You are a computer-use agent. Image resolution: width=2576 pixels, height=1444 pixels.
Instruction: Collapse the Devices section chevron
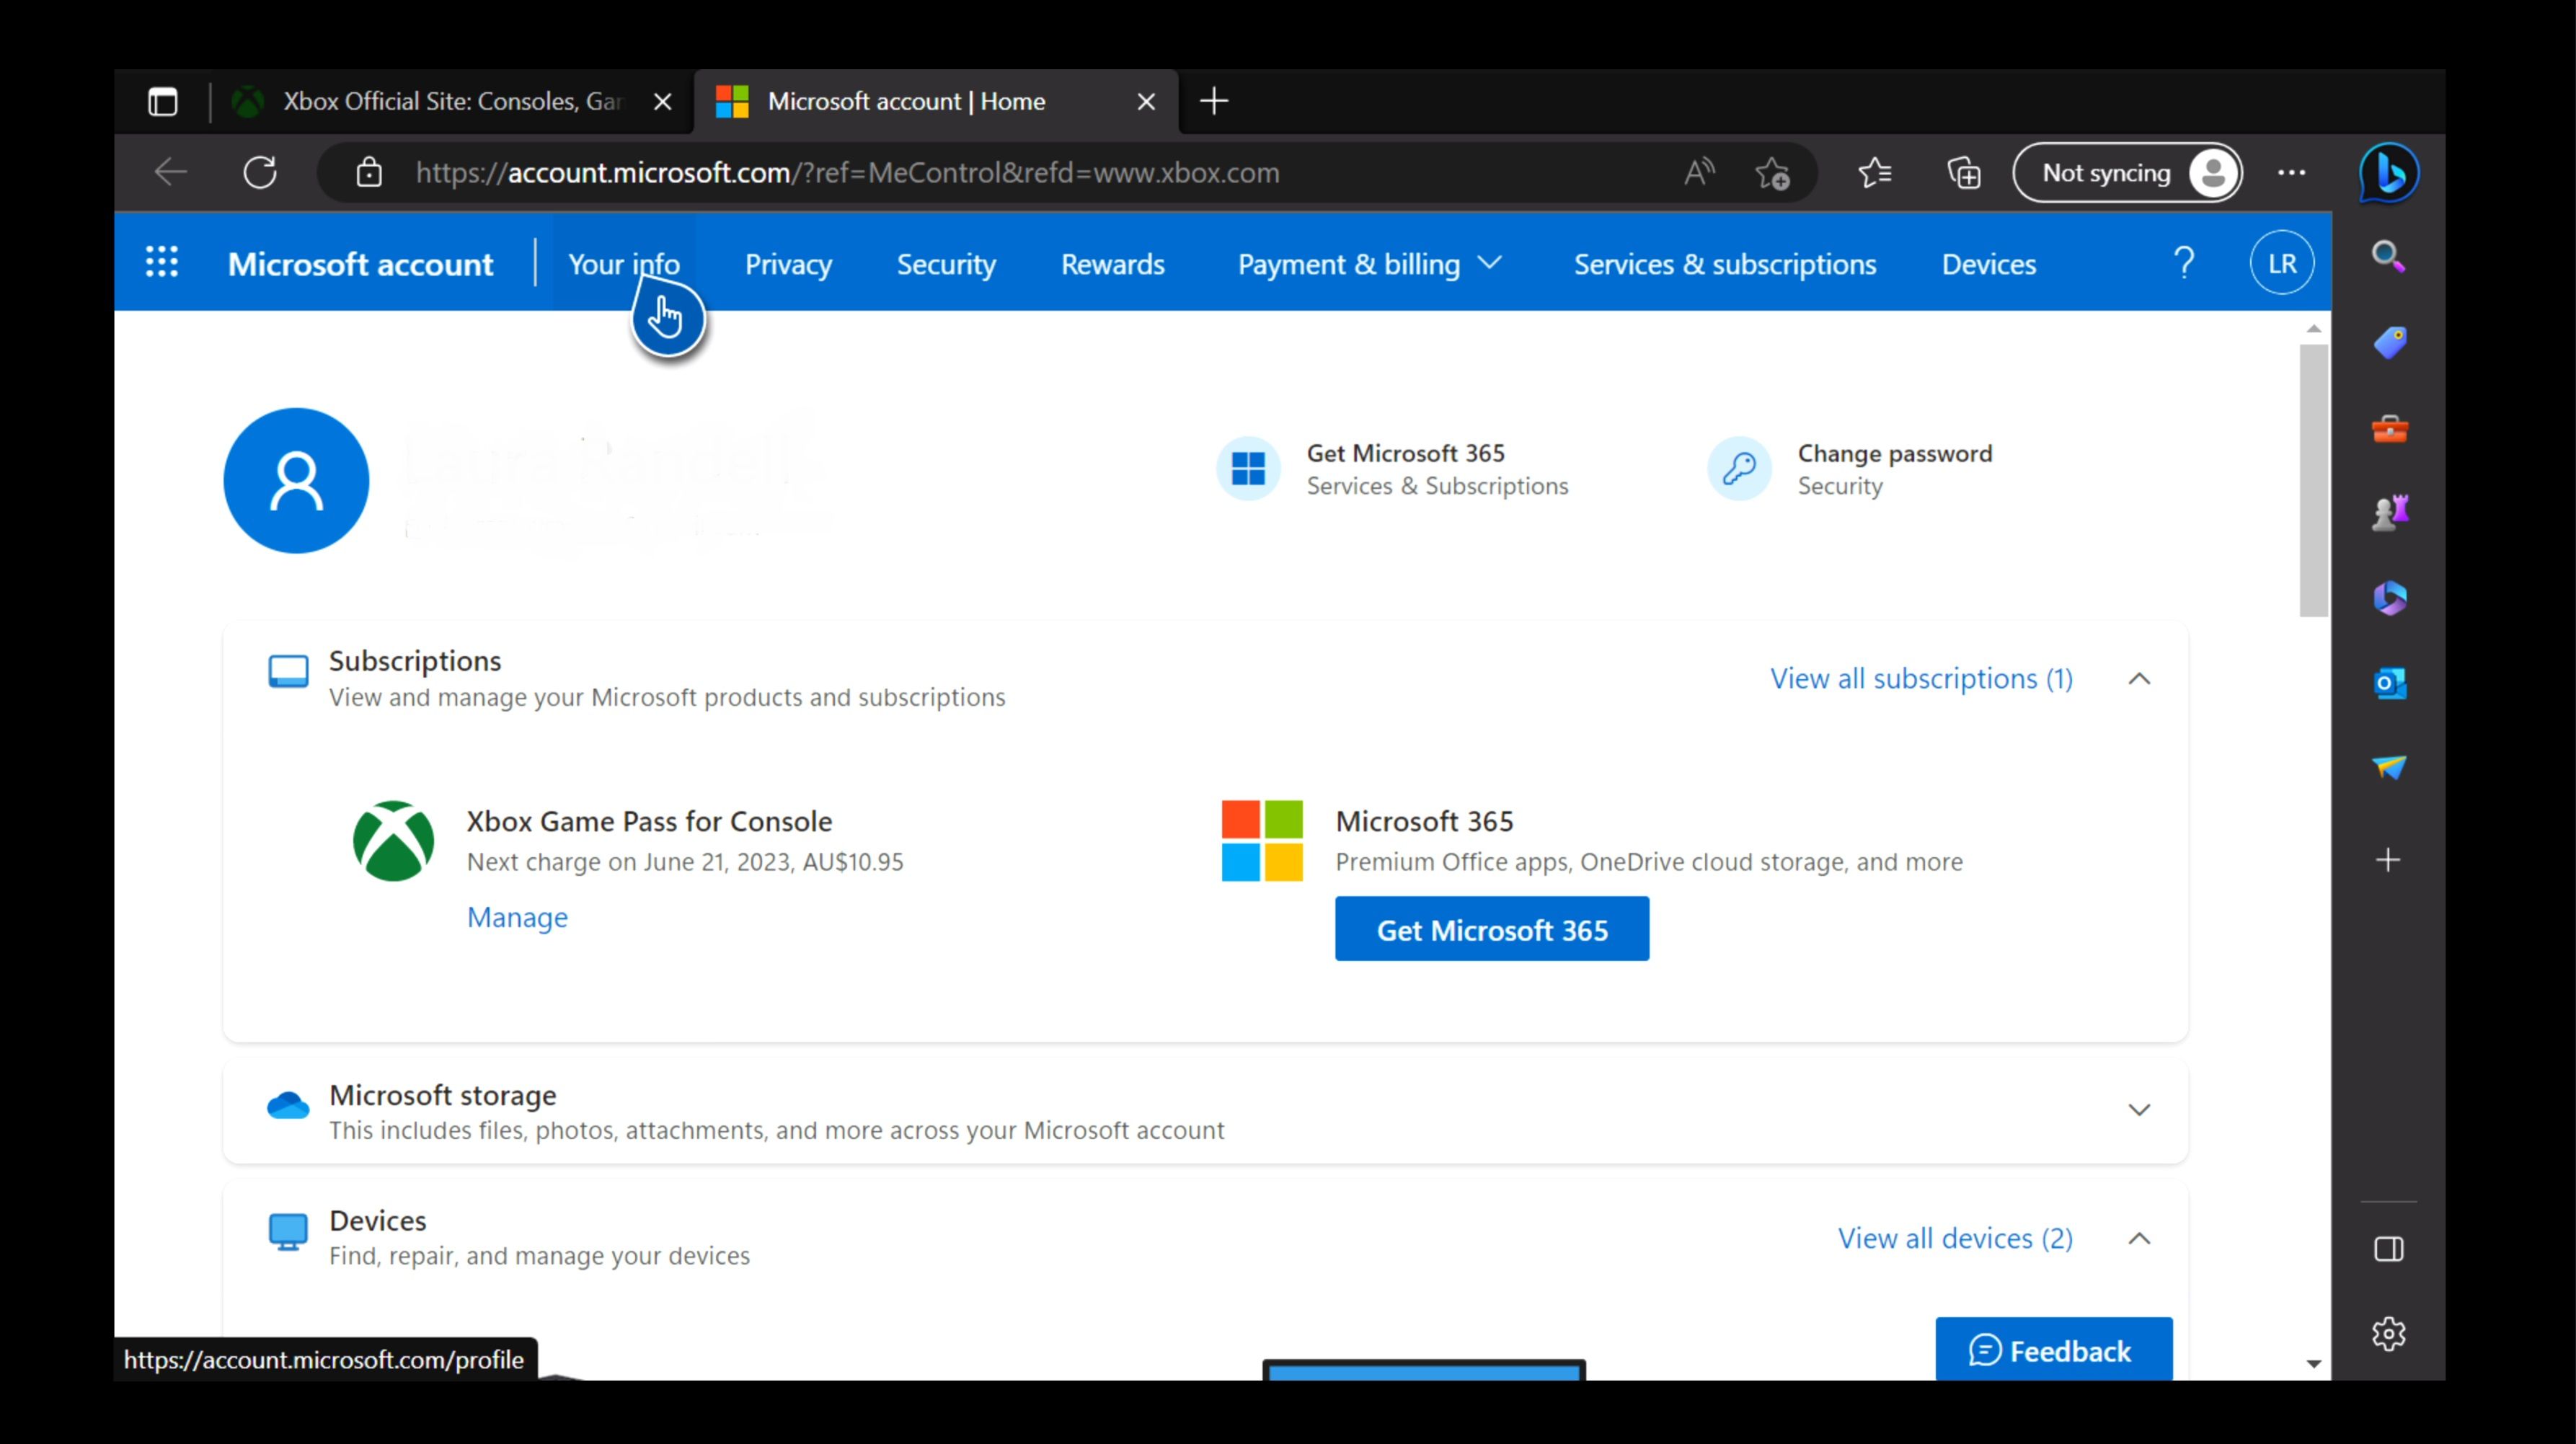tap(2139, 1239)
